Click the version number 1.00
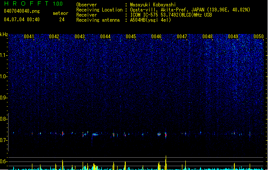Image resolution: width=268 pixels, height=170 pixels. click(58, 4)
